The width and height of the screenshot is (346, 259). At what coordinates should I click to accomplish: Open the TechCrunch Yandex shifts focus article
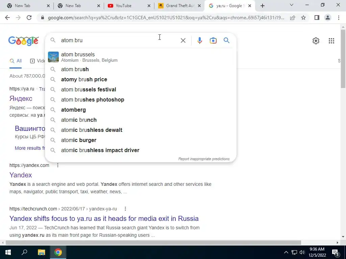click(x=104, y=219)
